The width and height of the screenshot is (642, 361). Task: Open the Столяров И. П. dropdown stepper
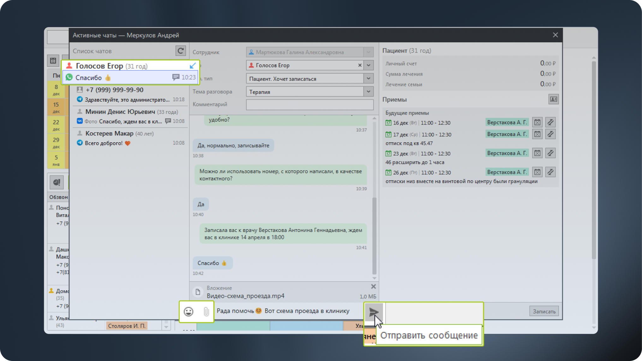point(166,325)
